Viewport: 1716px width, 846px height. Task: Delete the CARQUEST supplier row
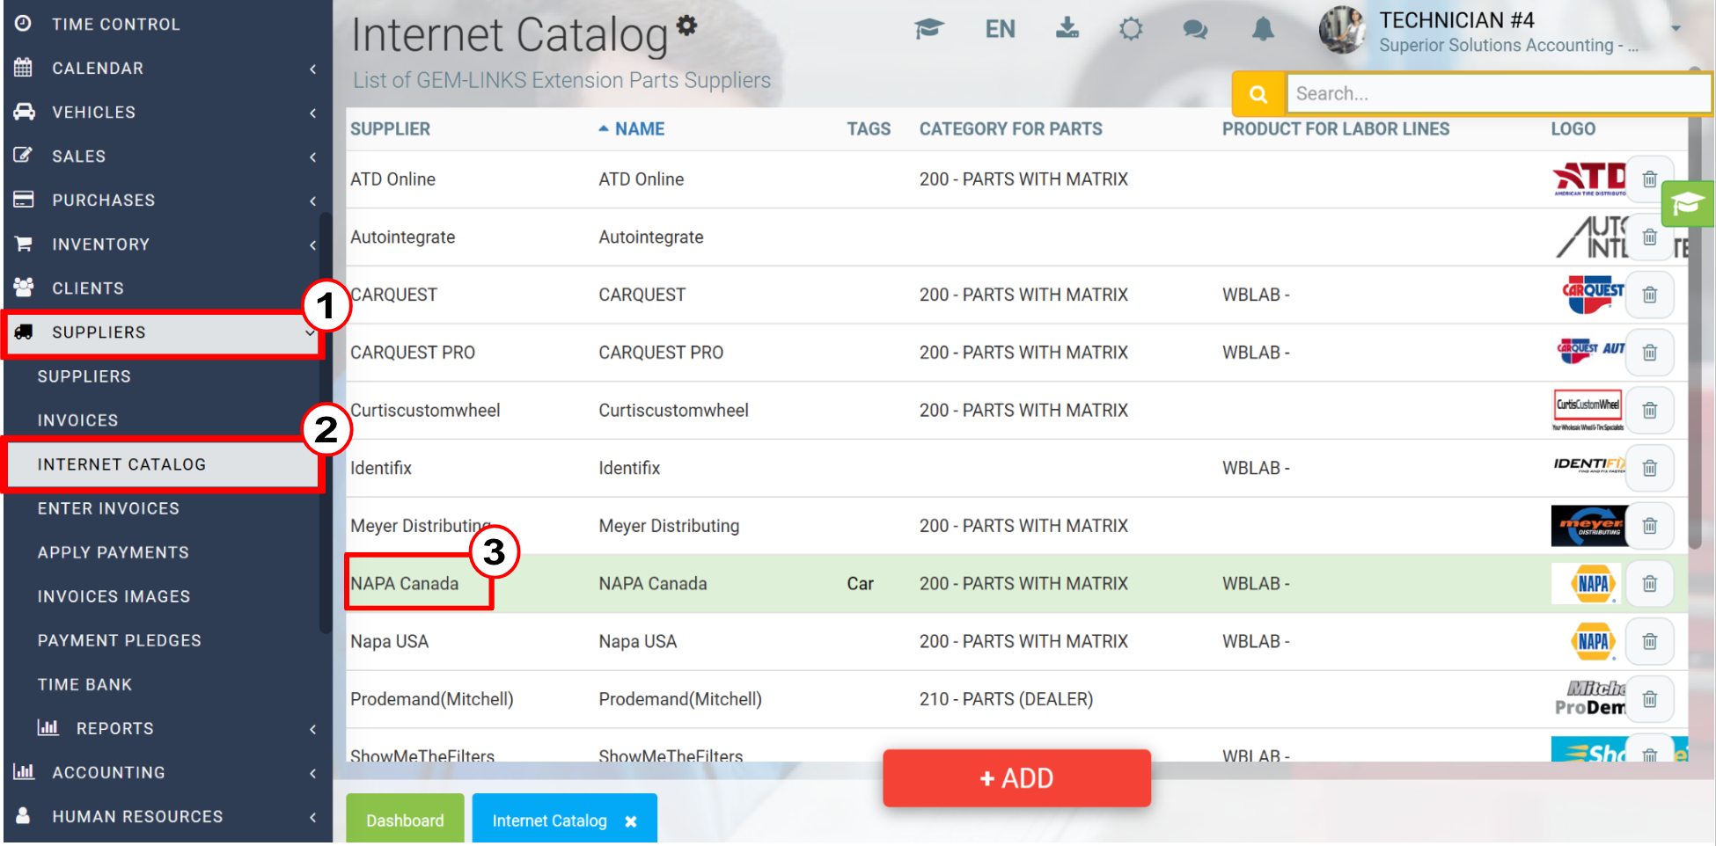(x=1650, y=295)
